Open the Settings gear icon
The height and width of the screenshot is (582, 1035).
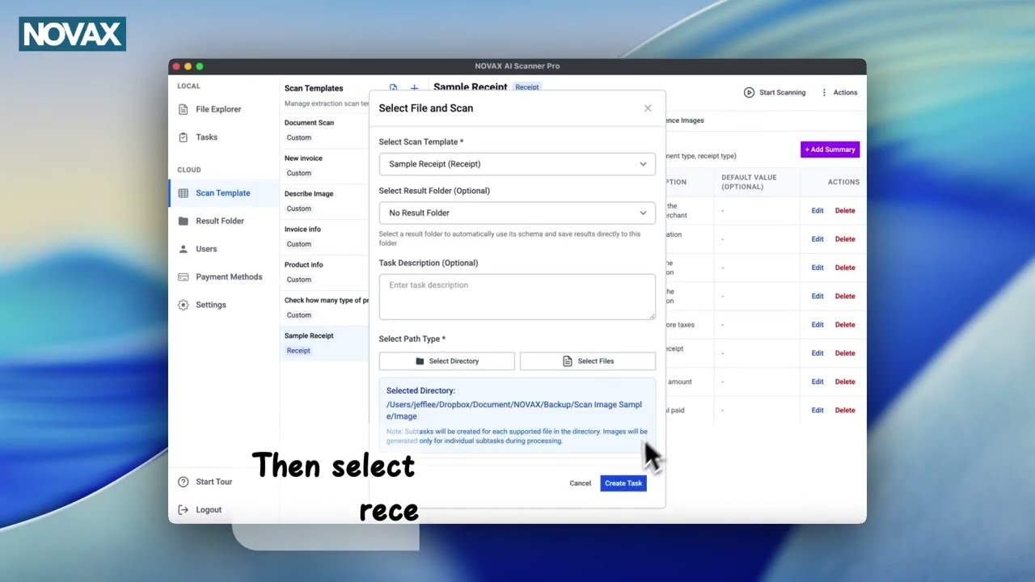click(x=183, y=305)
